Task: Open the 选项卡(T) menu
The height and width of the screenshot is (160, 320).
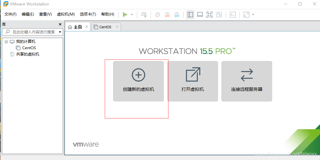Action: 88,14
